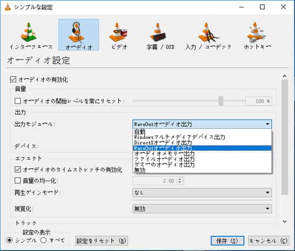The height and width of the screenshot is (251, 295).
Task: Click the 100 % volume value field
Action: point(259,101)
